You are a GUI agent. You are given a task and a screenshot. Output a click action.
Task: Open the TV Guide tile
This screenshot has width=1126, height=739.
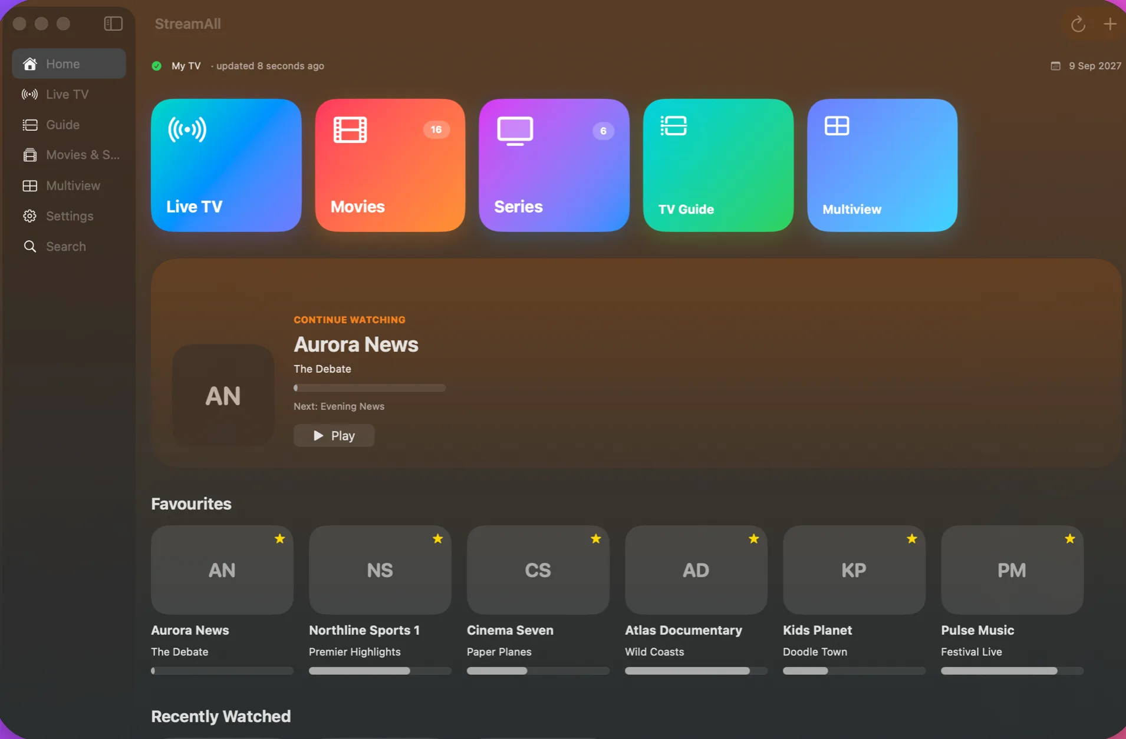tap(718, 165)
